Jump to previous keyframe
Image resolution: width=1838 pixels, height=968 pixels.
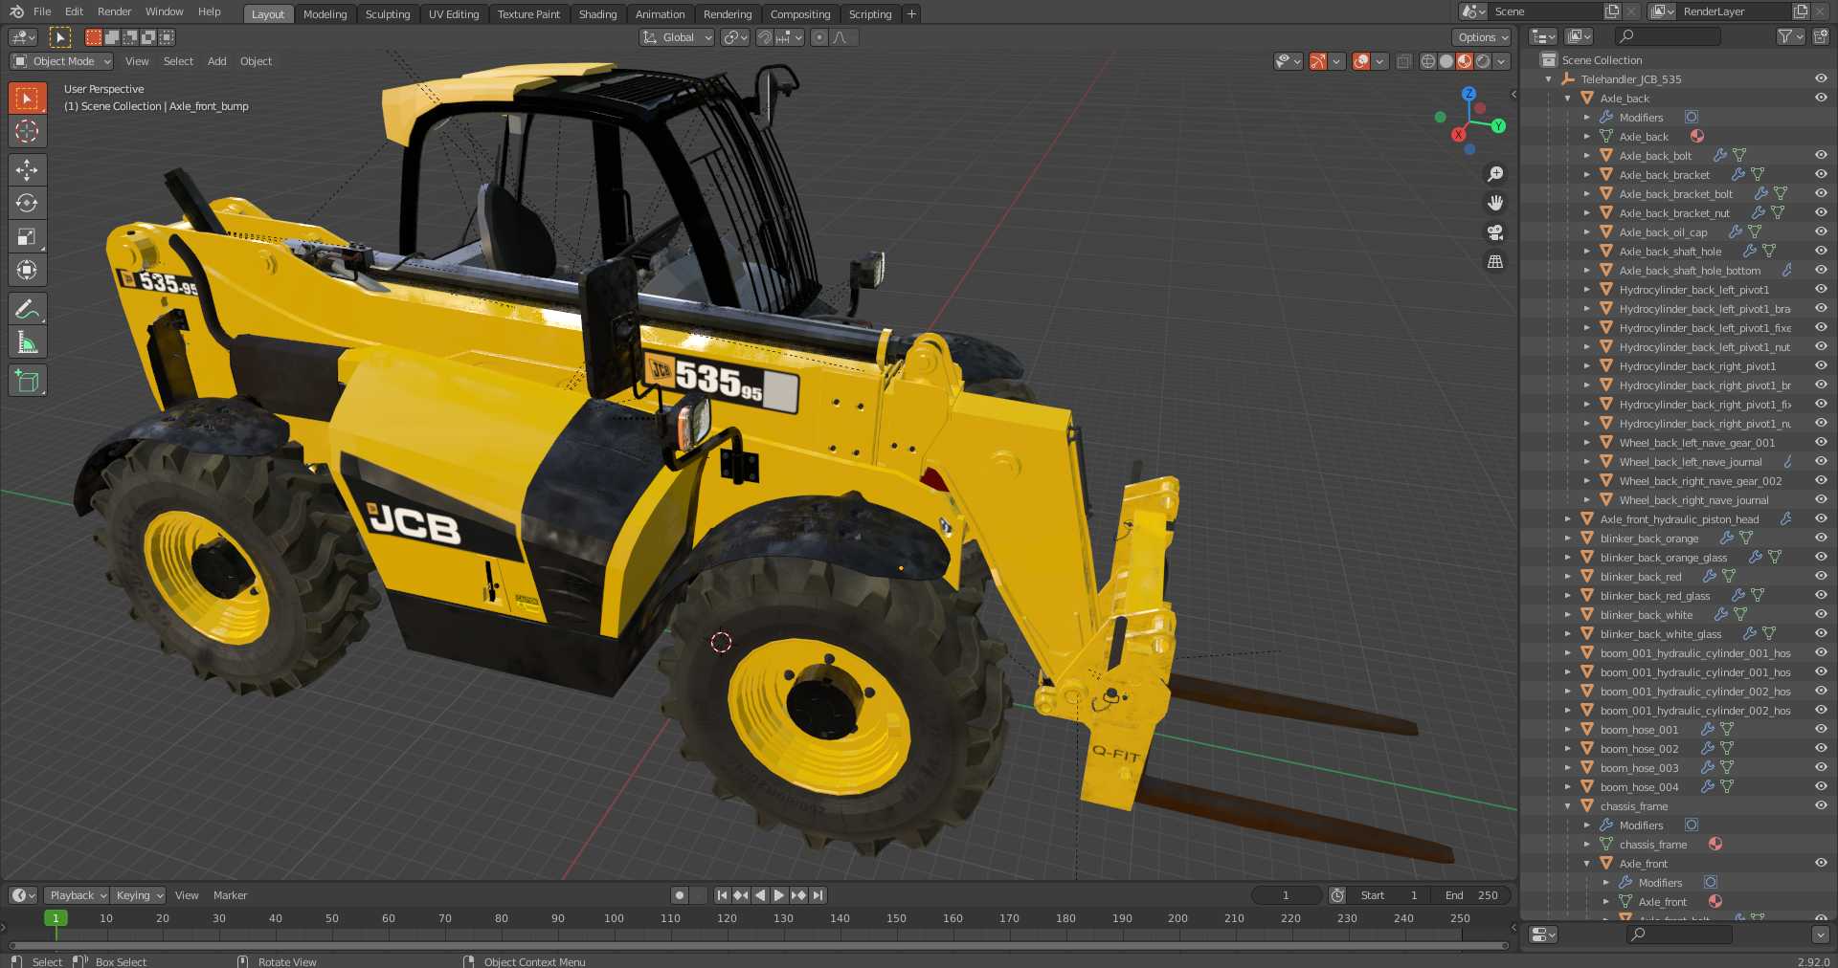click(741, 895)
